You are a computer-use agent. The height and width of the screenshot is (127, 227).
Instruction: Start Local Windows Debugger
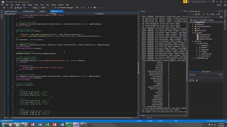tap(64, 8)
